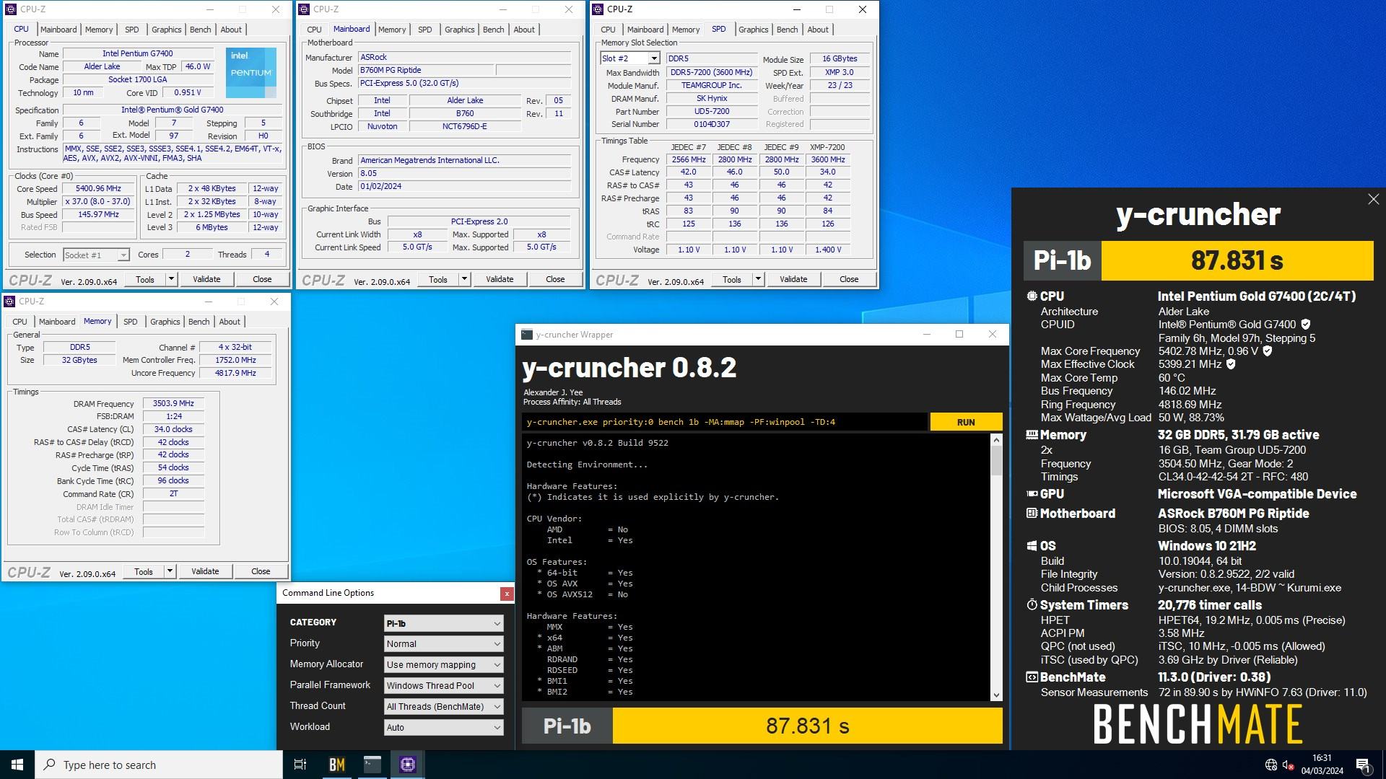Click verified shield next to Max Effective Clock
Image resolution: width=1386 pixels, height=779 pixels.
click(x=1231, y=364)
